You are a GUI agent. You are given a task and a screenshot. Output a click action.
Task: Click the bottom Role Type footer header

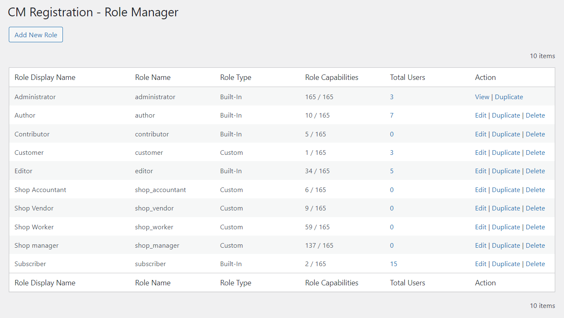(236, 283)
